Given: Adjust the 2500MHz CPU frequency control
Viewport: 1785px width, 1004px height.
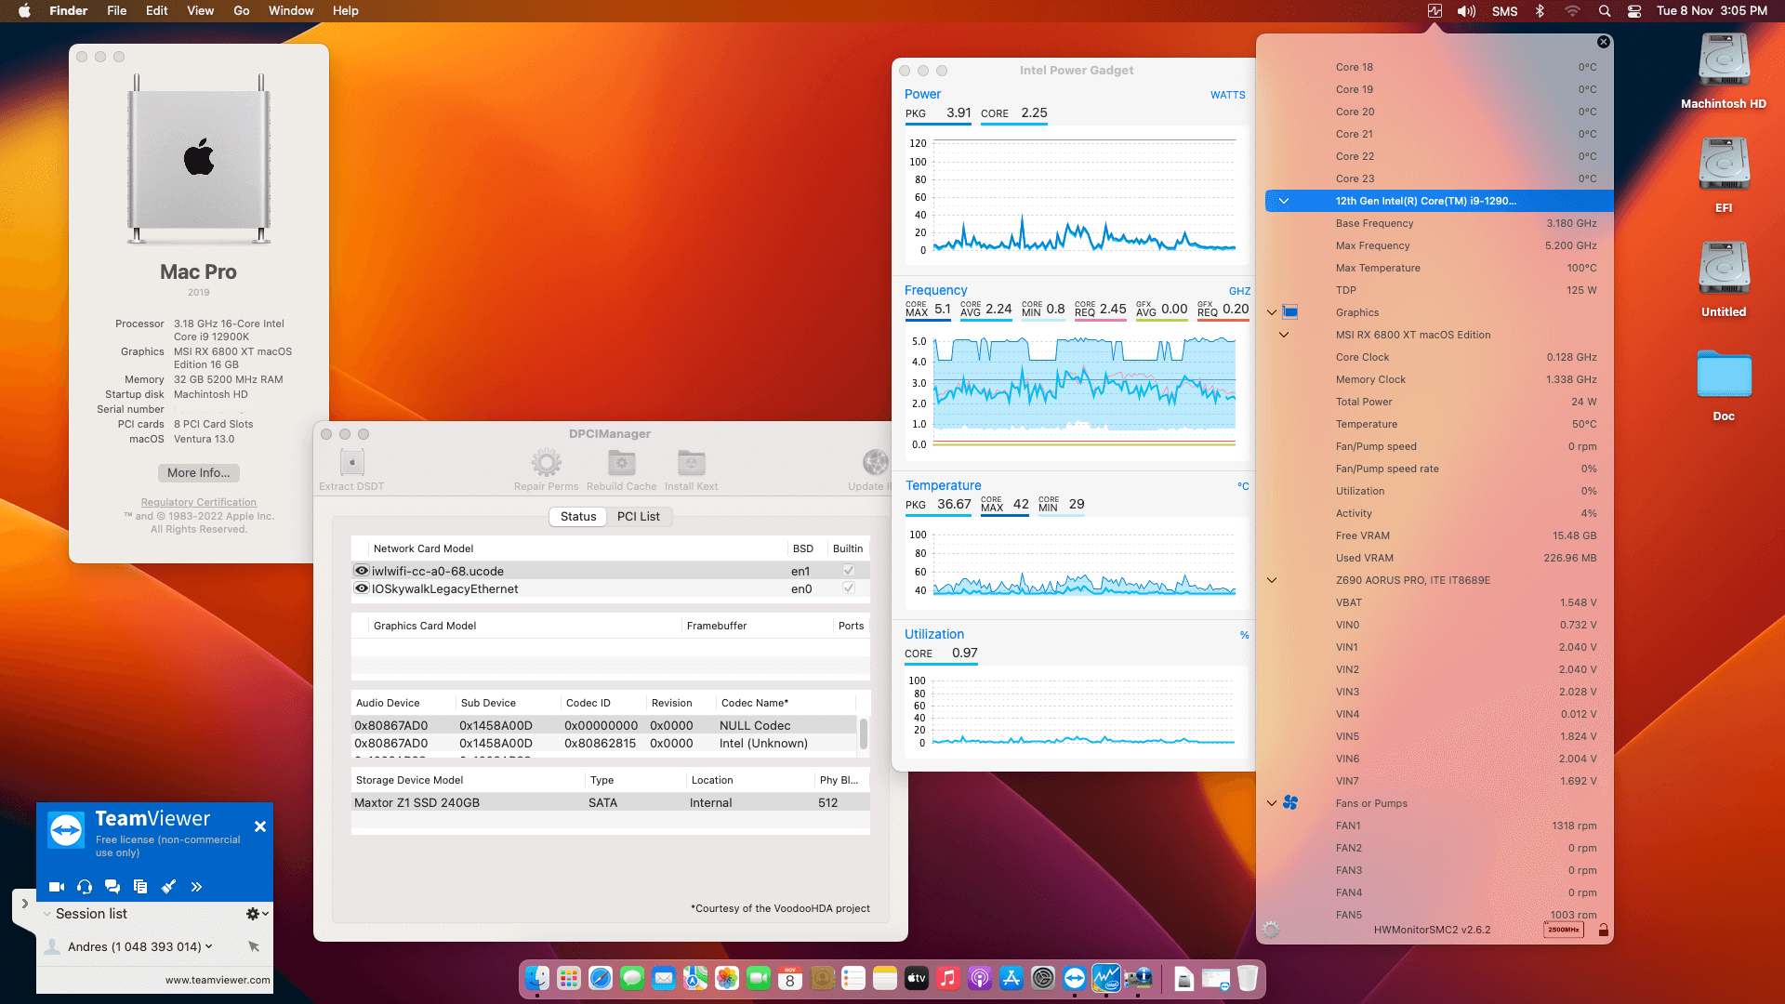Looking at the screenshot, I should [x=1563, y=929].
